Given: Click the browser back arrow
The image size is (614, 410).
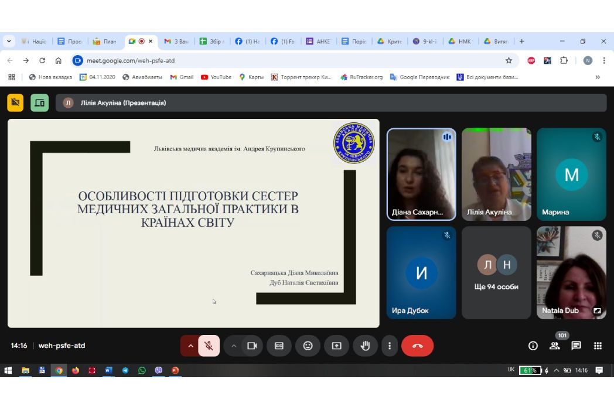Looking at the screenshot, I should tap(10, 61).
